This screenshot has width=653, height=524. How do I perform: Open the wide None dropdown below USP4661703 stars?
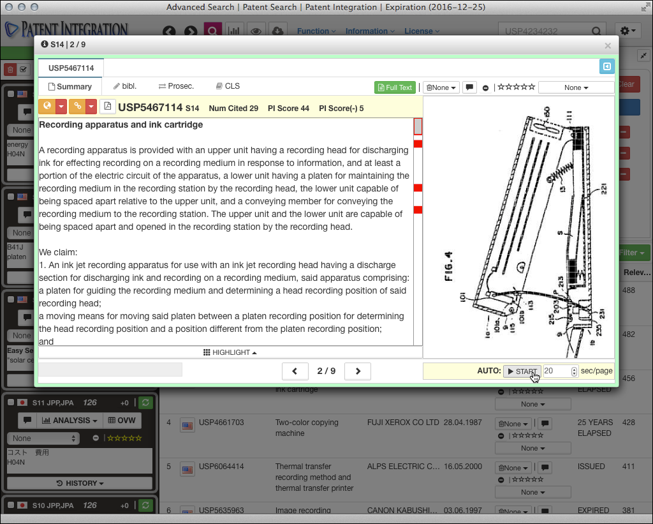pyautogui.click(x=532, y=448)
